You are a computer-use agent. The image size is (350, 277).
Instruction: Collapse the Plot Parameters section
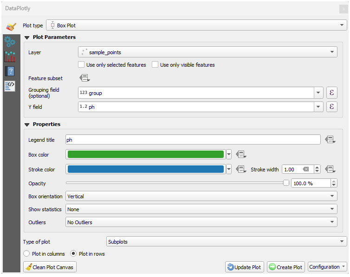tap(27, 38)
